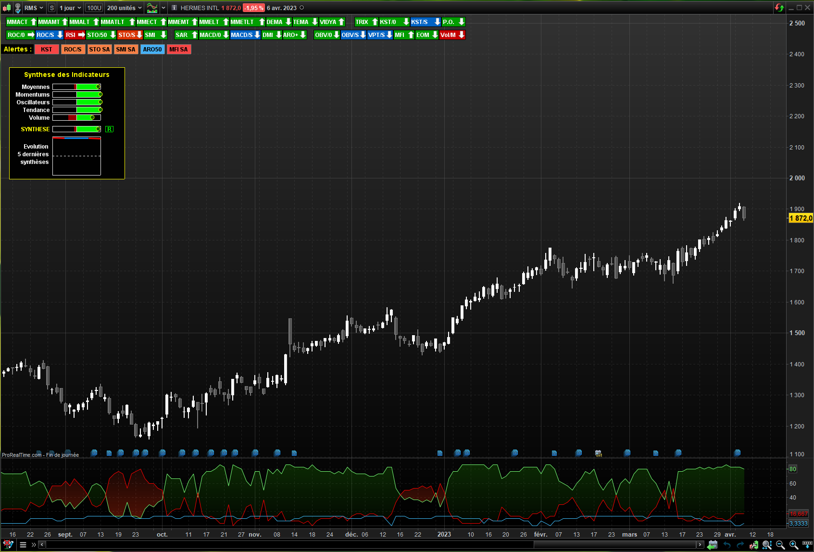
Task: Click the OBV/0 indicator label
Action: 327,35
